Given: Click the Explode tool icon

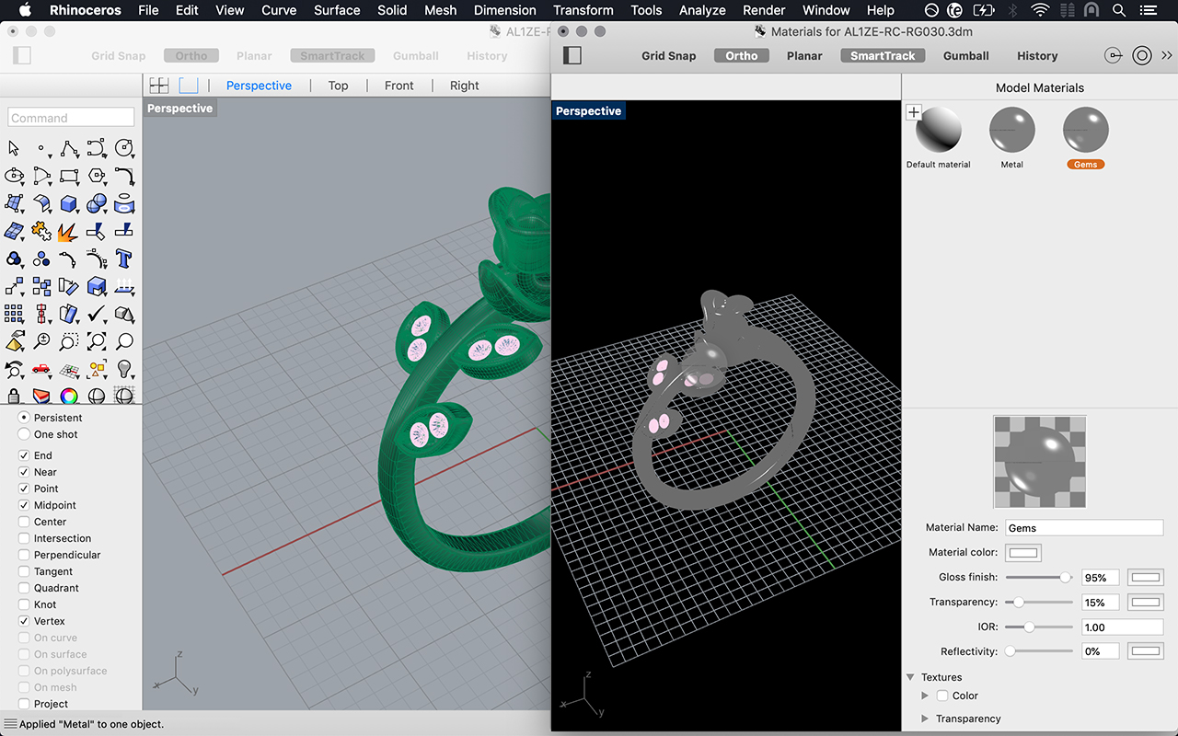Looking at the screenshot, I should click(68, 231).
